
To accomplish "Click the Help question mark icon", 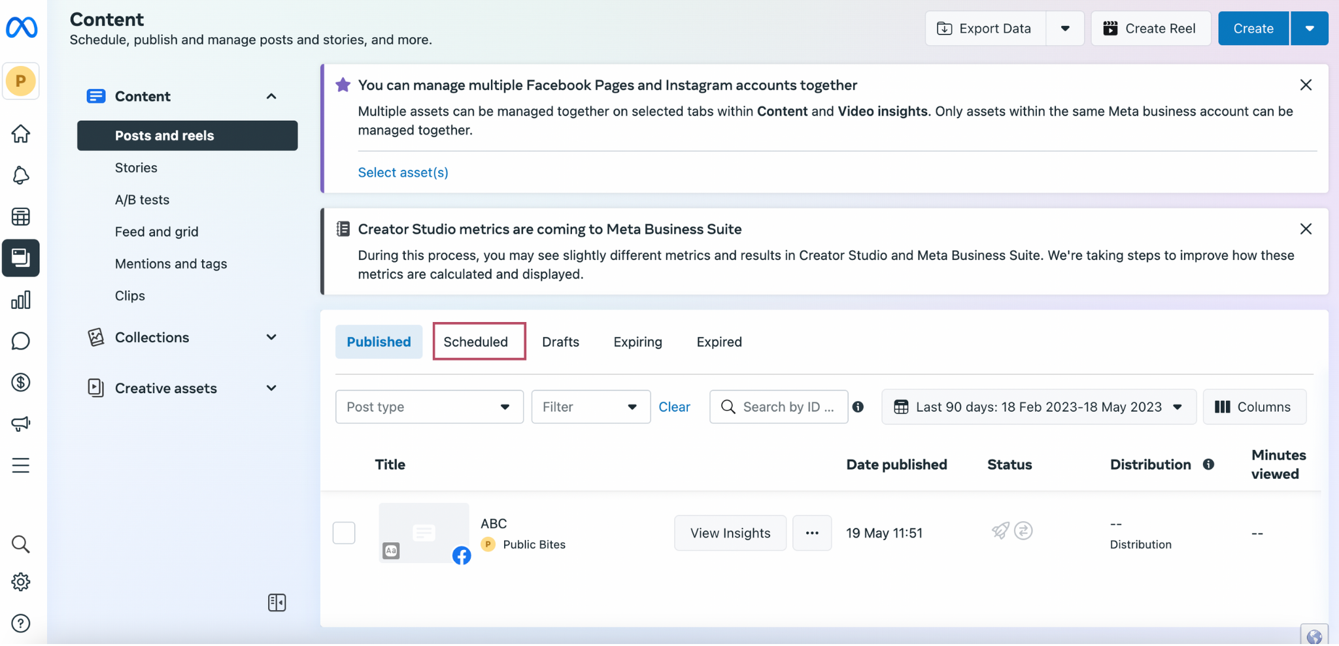I will (21, 624).
